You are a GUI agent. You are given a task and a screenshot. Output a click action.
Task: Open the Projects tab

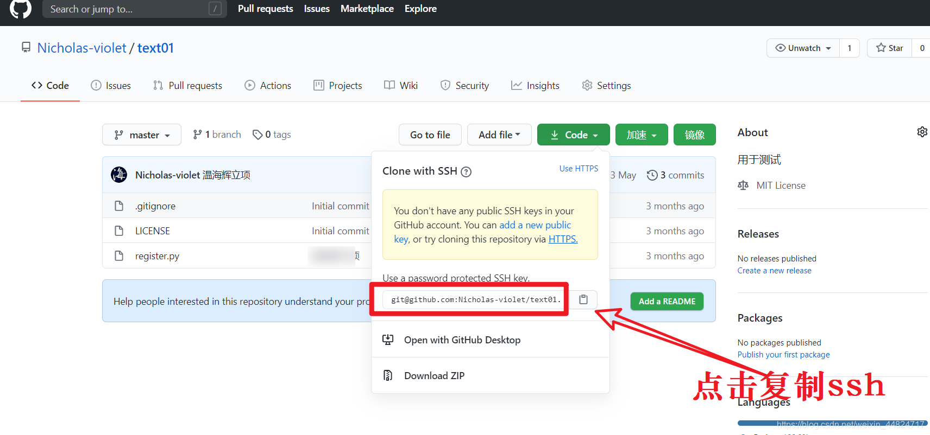pyautogui.click(x=338, y=86)
